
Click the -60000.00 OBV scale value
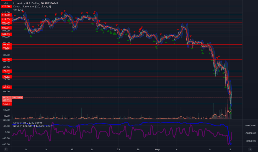coord(250,133)
